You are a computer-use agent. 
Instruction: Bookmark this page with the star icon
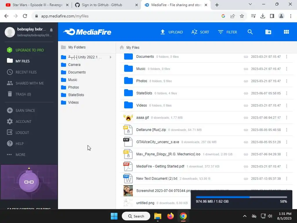pos(242,16)
